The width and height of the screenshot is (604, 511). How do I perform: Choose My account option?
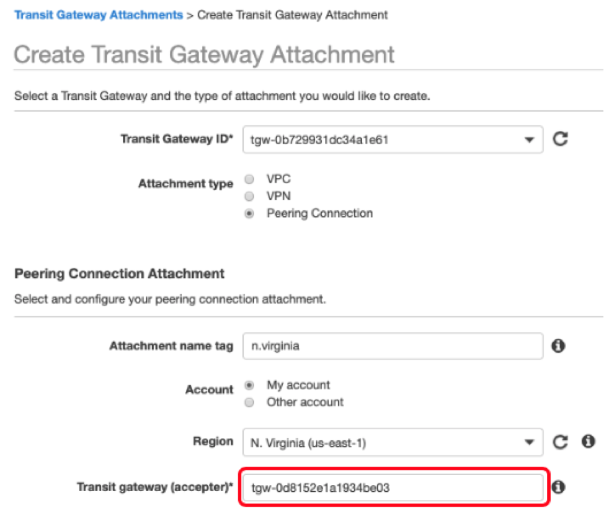tap(250, 385)
